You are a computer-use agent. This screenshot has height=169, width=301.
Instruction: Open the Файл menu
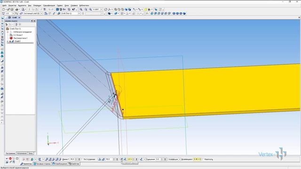4,6
